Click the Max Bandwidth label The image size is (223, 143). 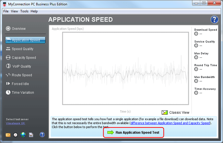[204, 77]
